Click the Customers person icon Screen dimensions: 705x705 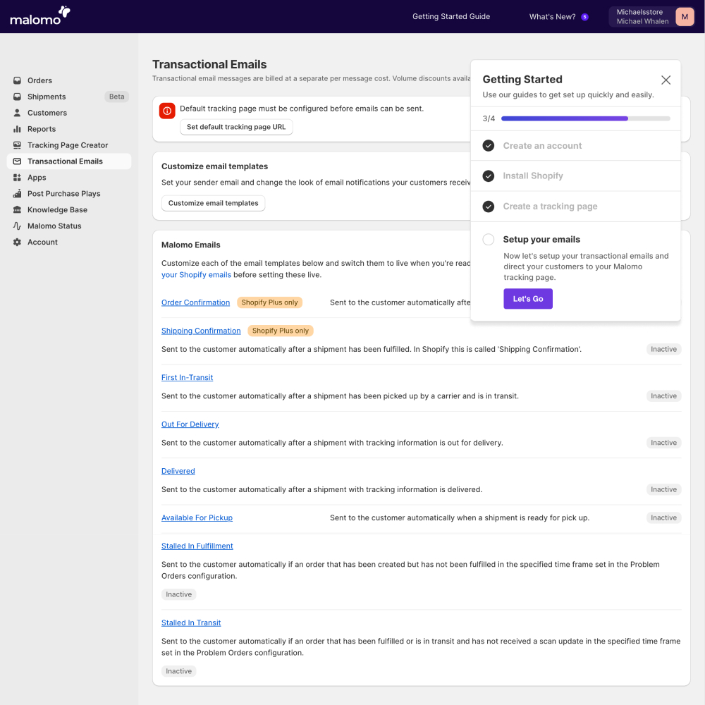[17, 113]
